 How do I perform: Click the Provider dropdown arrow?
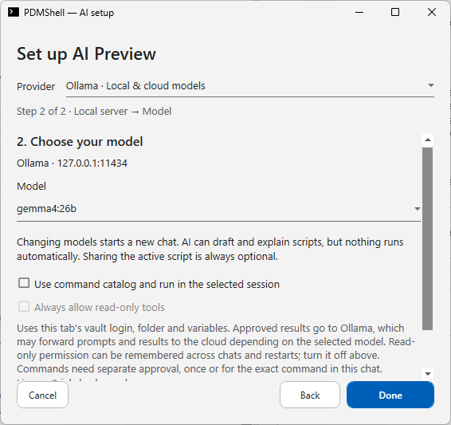[430, 85]
